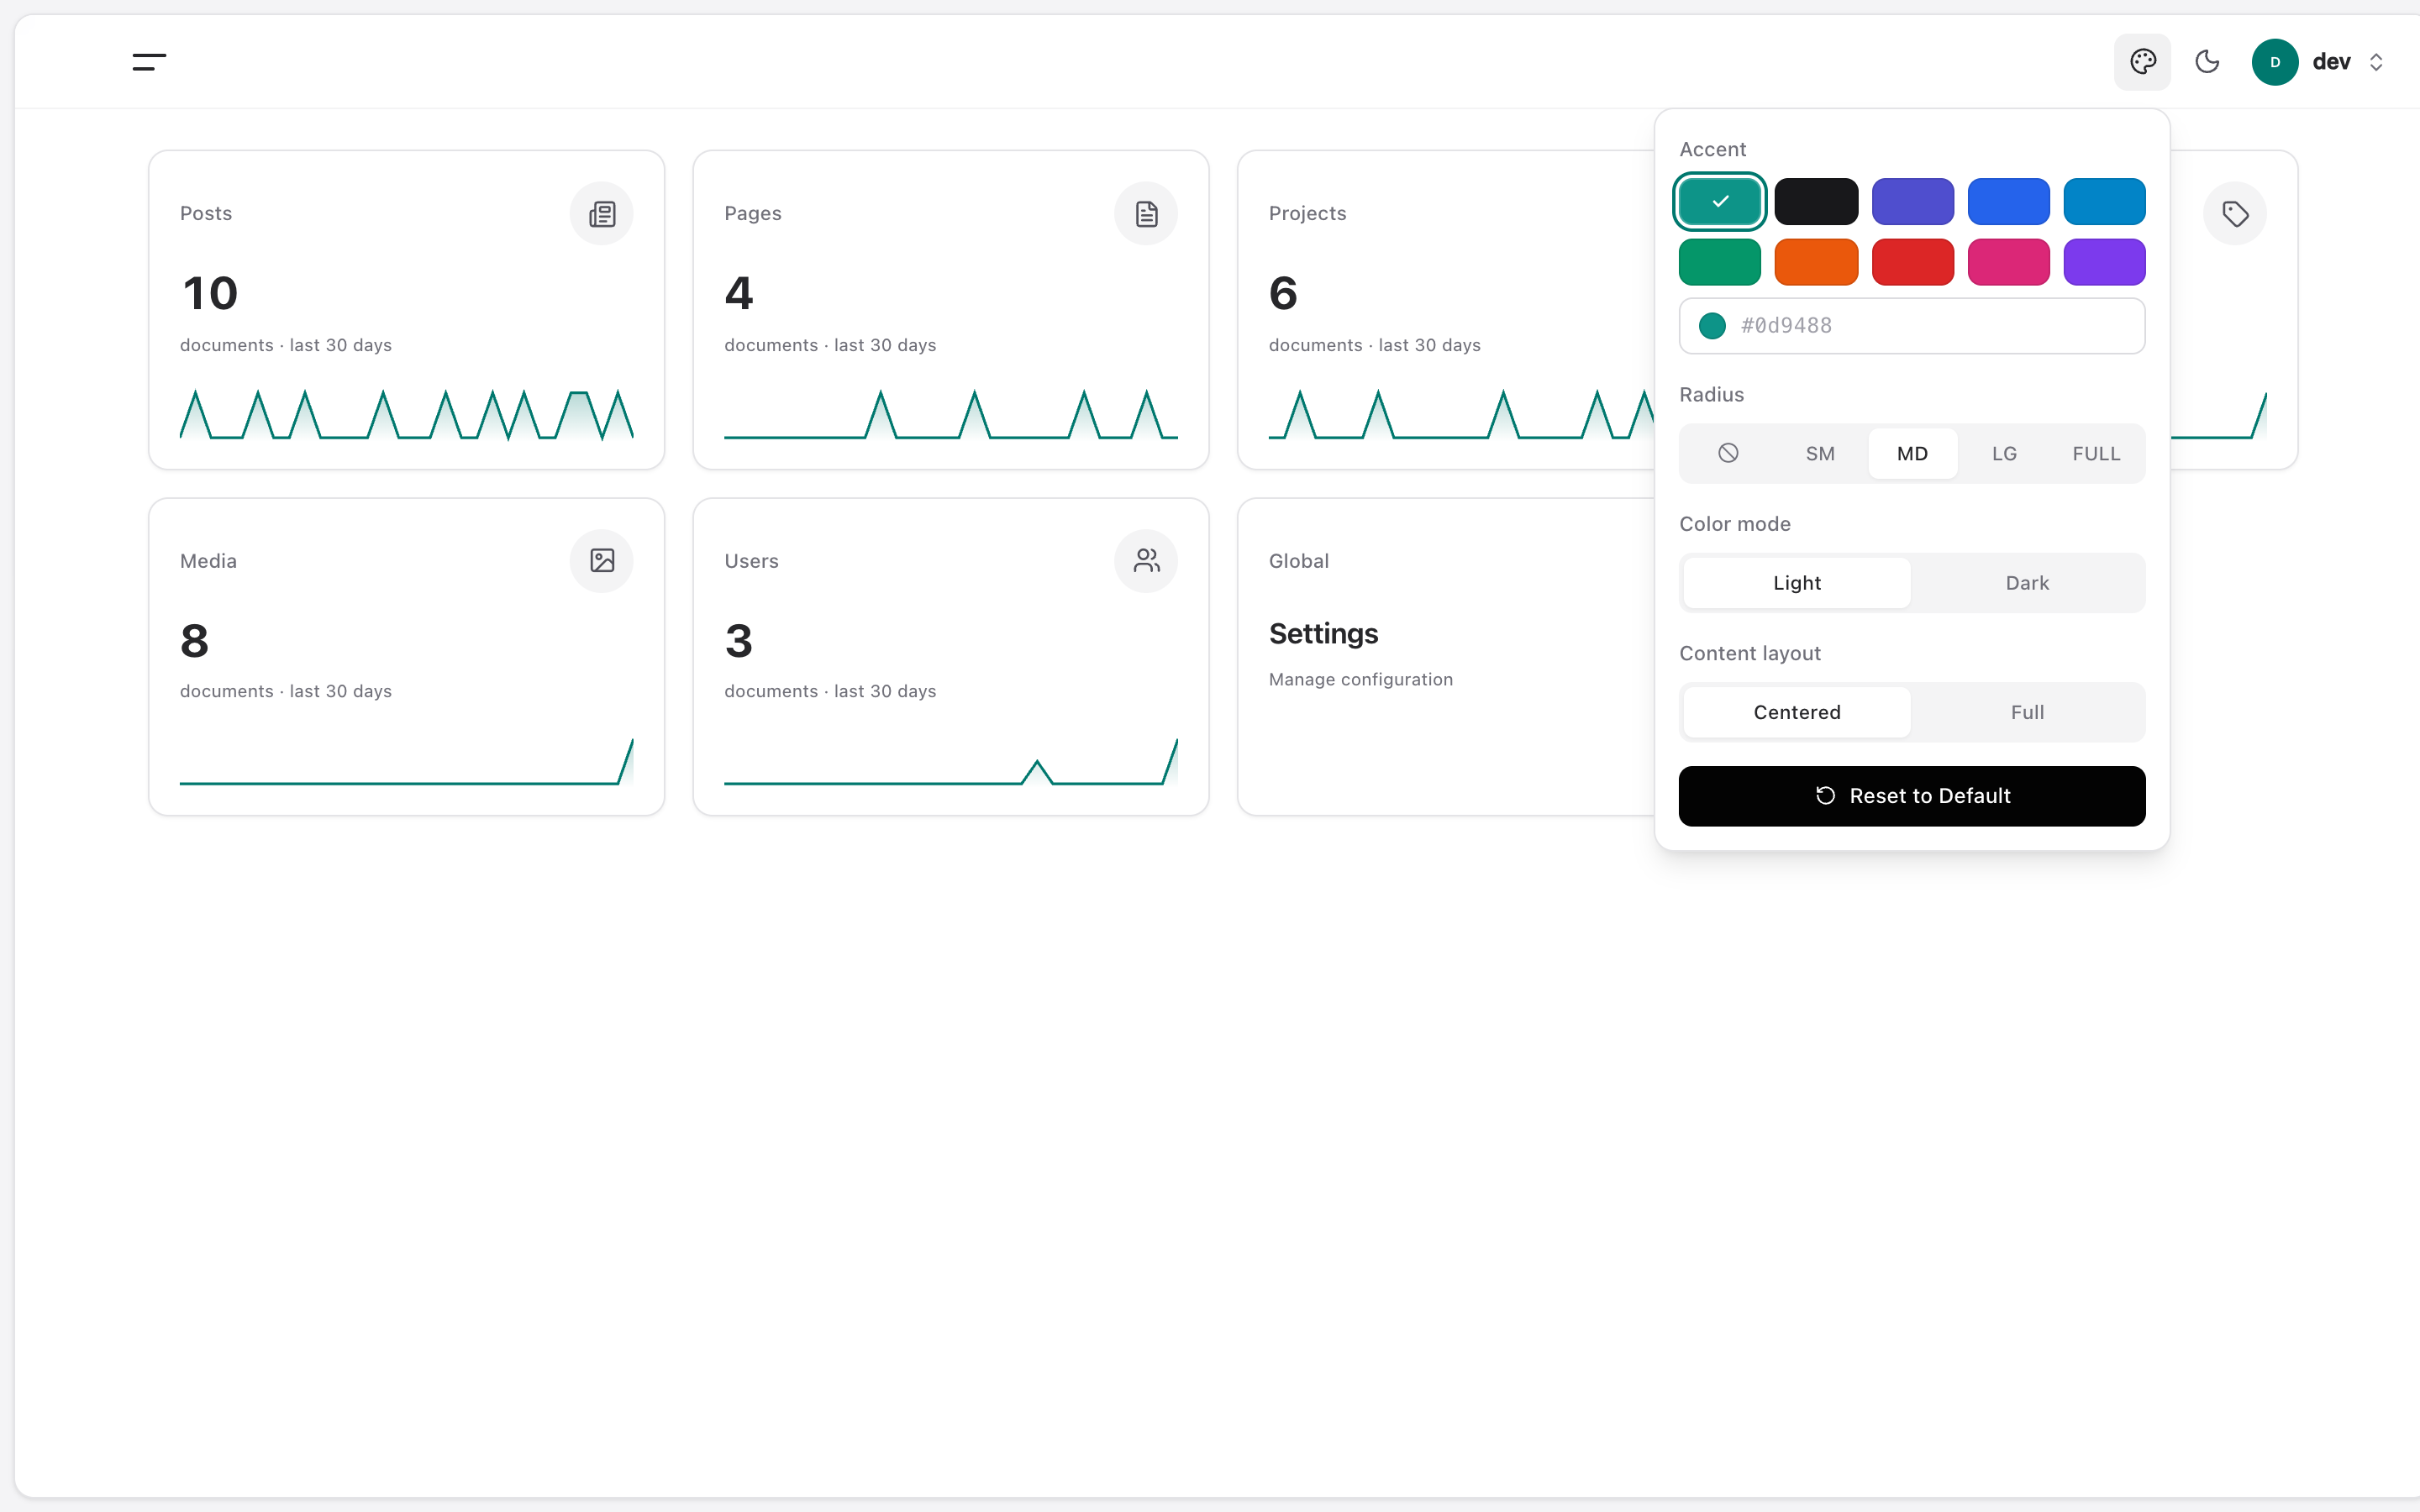Click the palette theme customizer icon
This screenshot has width=2420, height=1512.
(2142, 62)
